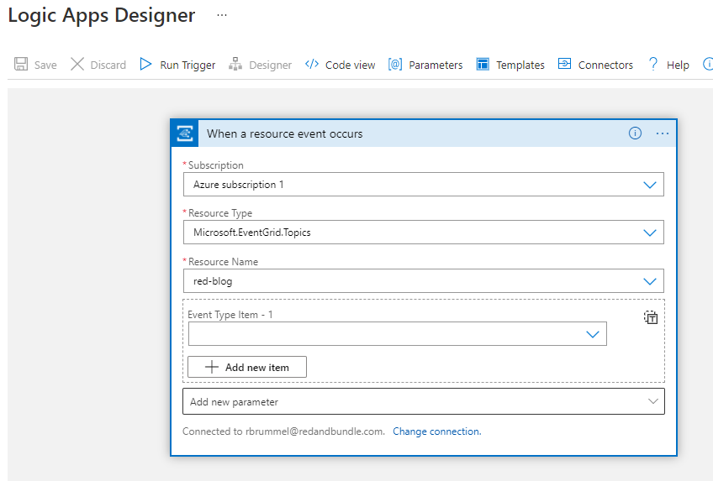Open the trigger card's more options menu
The width and height of the screenshot is (713, 481).
[x=663, y=133]
